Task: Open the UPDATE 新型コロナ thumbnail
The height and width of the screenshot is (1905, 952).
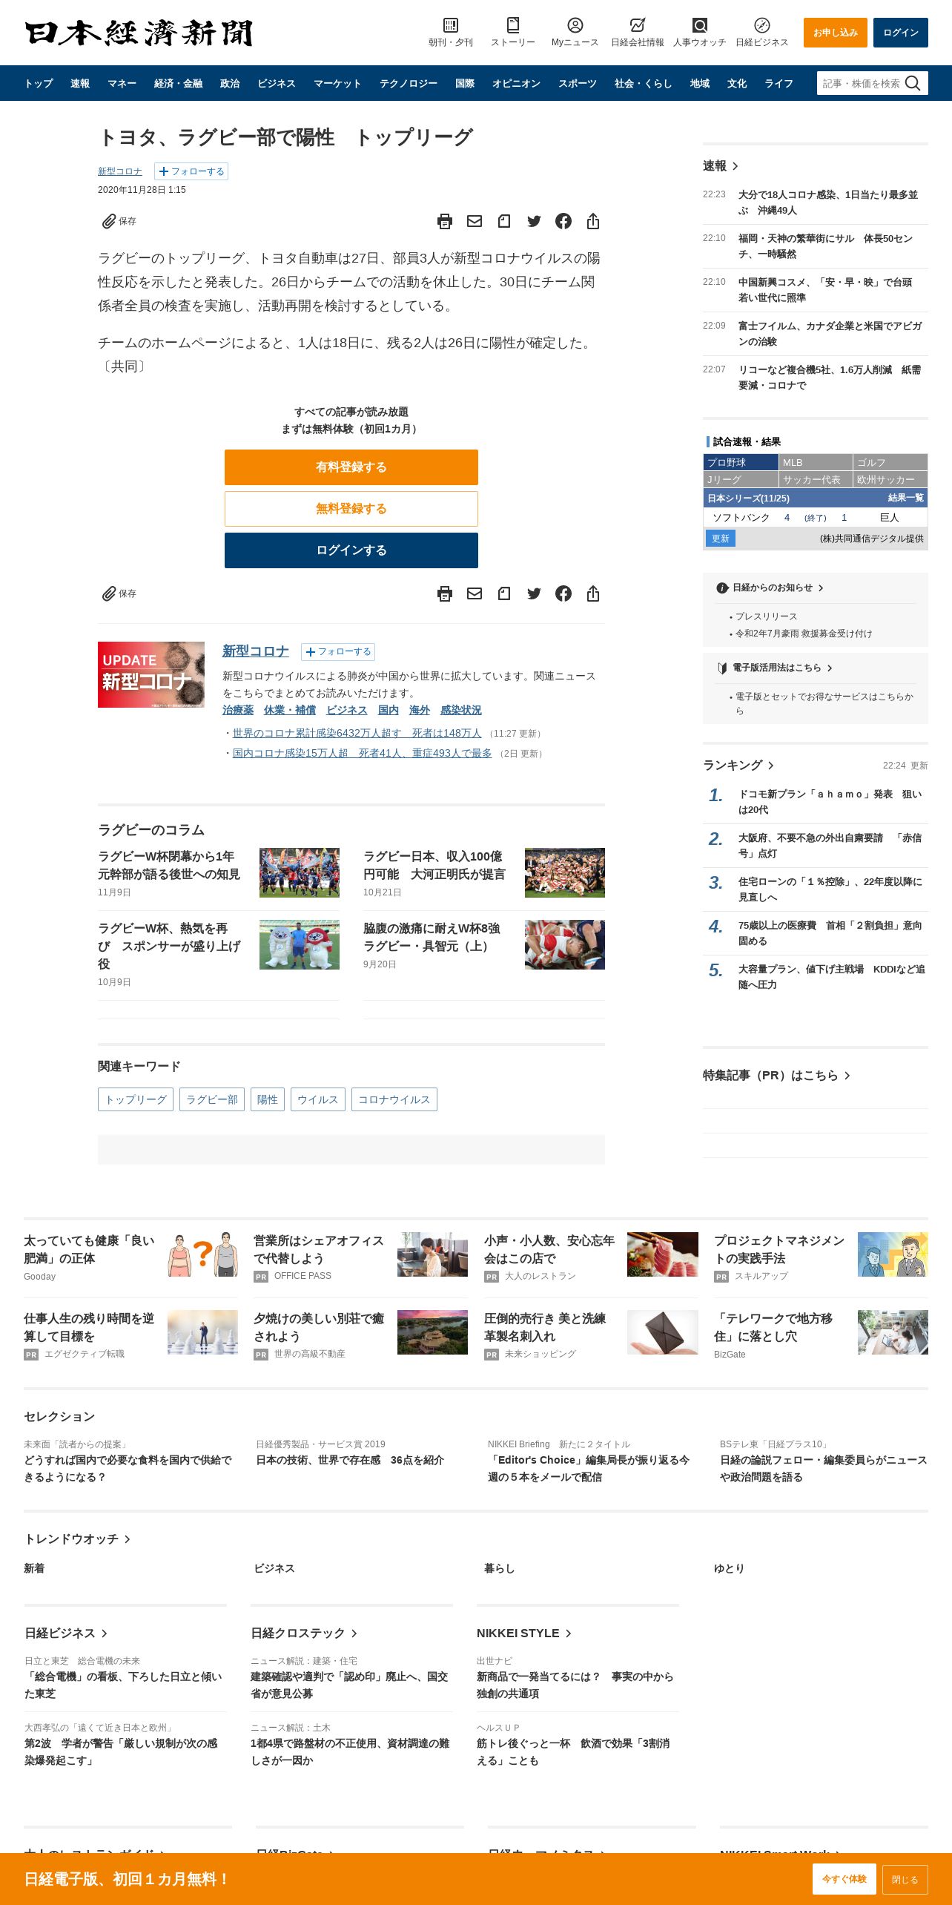Action: [x=151, y=674]
